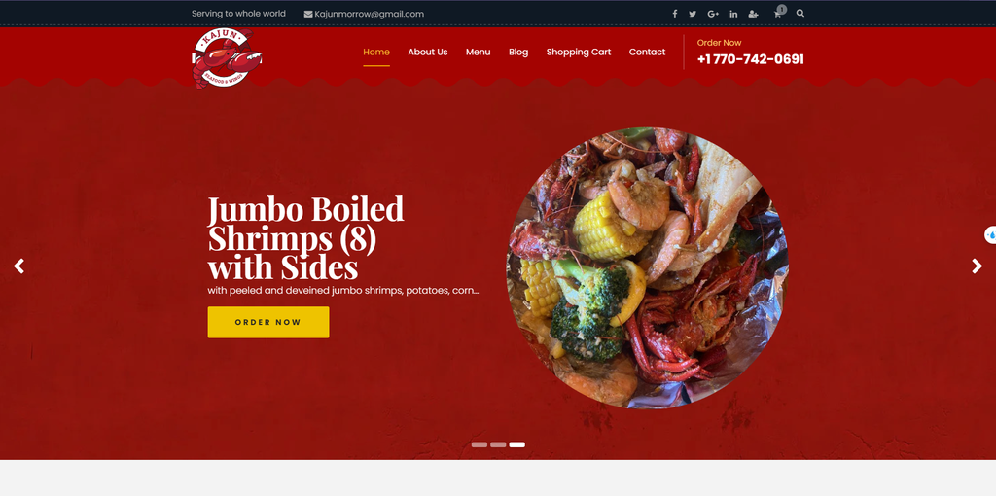Click the yellow ORDER NOW button
Screen dimensions: 996x496
pos(268,322)
